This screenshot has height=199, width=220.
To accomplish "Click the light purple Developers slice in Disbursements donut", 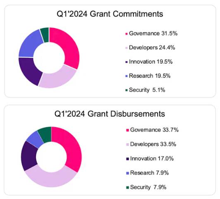I will coord(51,179).
